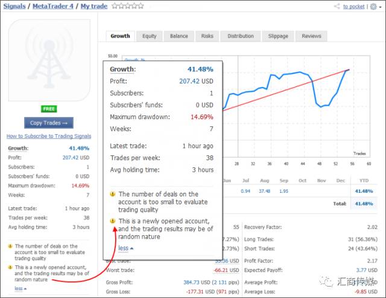Click the popup warning icon about new account
Image resolution: width=386 pixels, height=298 pixels.
(112, 221)
